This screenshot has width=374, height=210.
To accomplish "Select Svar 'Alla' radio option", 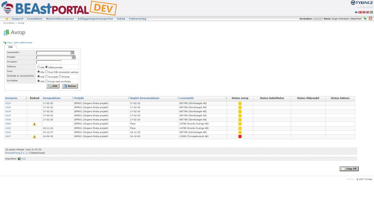I will coord(38,72).
